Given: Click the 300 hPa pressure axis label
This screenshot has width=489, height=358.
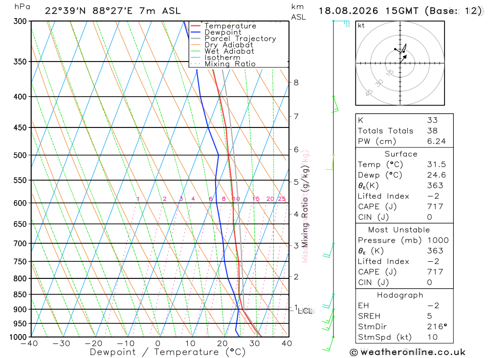Looking at the screenshot, I should tap(20, 21).
